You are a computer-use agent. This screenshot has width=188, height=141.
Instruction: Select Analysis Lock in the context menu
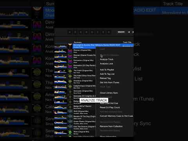point(106,64)
